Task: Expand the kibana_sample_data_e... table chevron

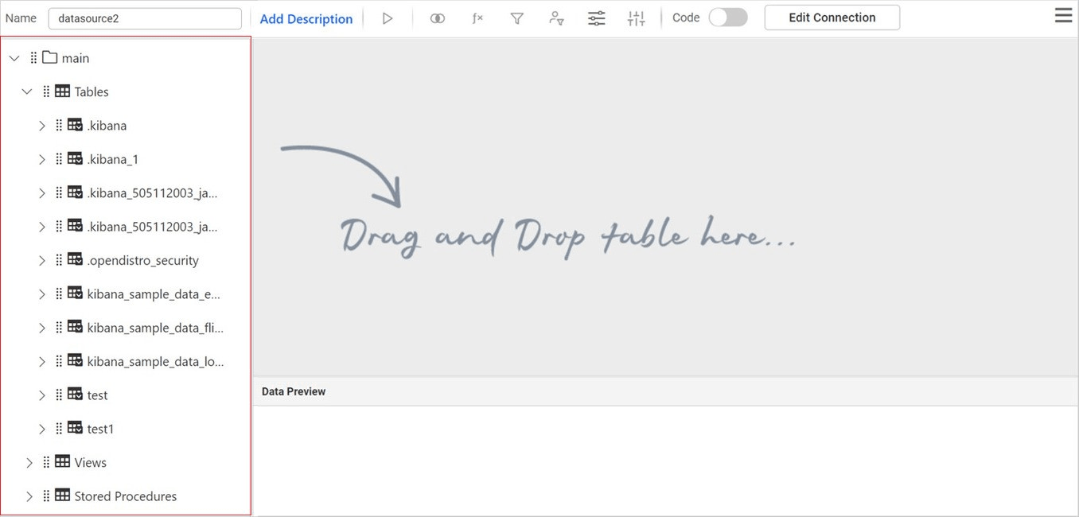Action: coord(42,294)
